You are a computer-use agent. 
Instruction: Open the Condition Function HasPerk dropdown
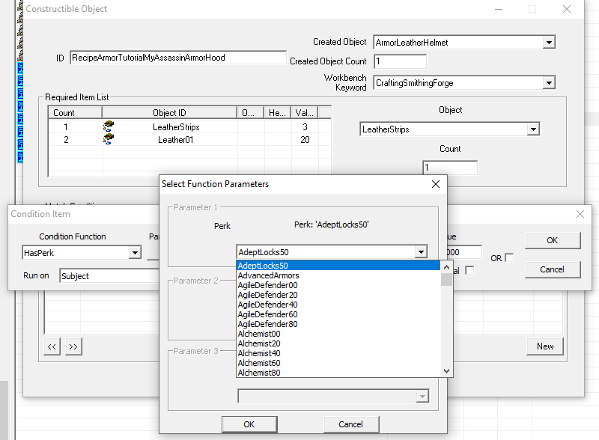(135, 253)
